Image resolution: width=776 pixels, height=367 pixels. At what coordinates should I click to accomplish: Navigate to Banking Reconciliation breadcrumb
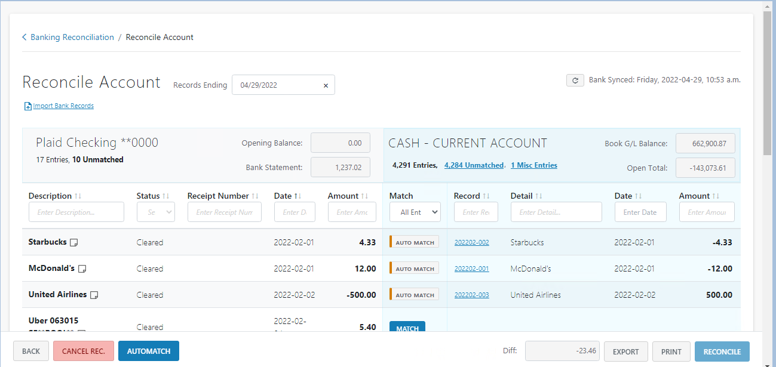73,36
